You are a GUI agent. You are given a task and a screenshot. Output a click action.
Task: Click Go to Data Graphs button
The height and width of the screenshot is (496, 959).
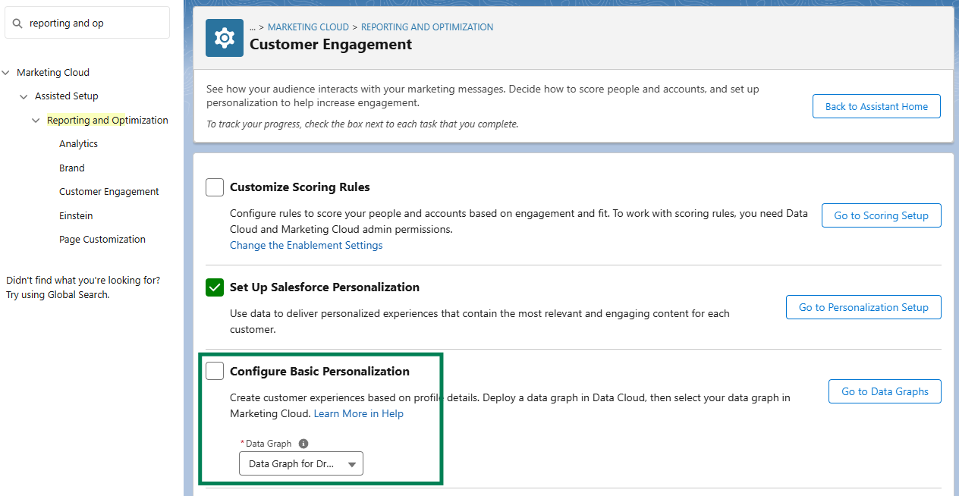[x=885, y=391]
